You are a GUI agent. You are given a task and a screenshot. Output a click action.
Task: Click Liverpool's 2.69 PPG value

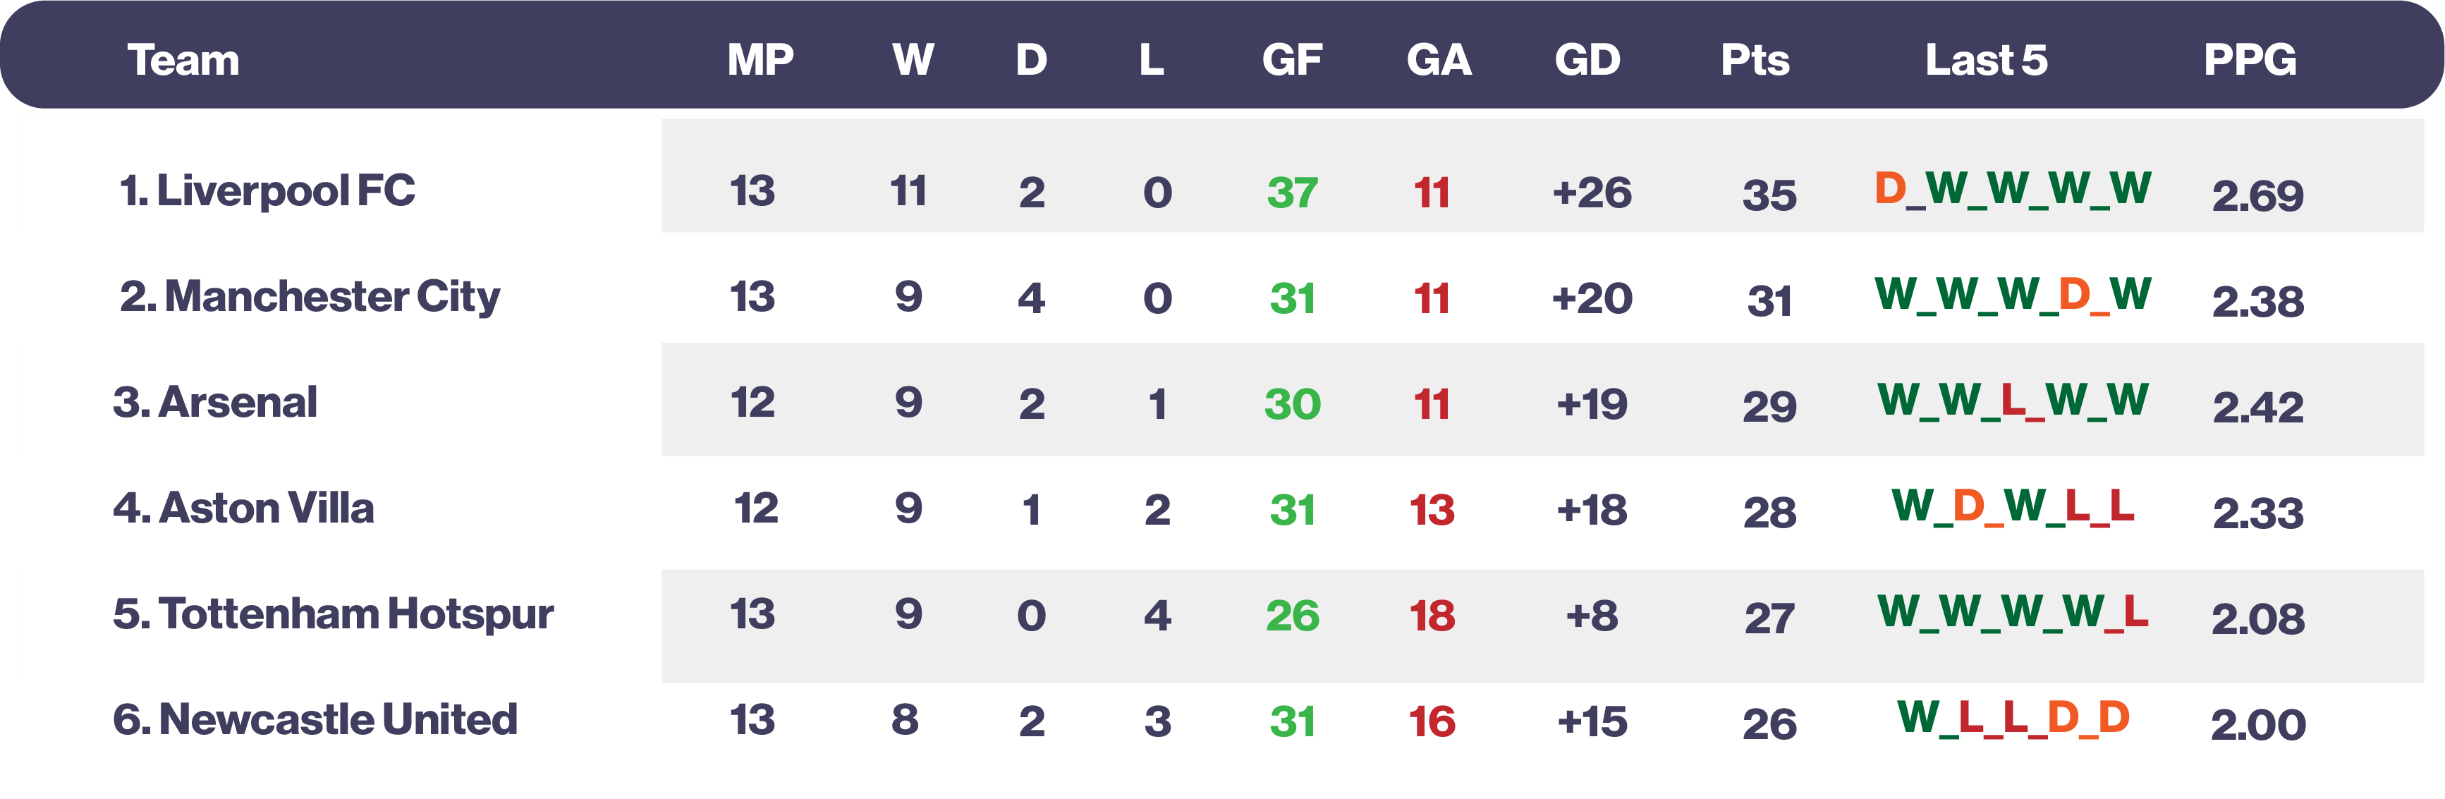point(2257,195)
